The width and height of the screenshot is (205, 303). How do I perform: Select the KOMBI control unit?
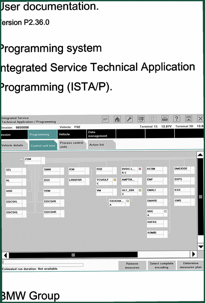pos(157,234)
